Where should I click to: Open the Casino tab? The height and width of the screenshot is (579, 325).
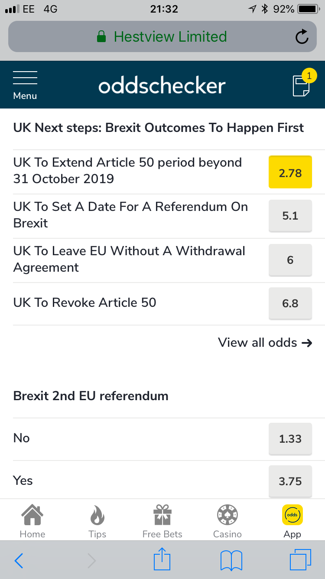pyautogui.click(x=227, y=521)
